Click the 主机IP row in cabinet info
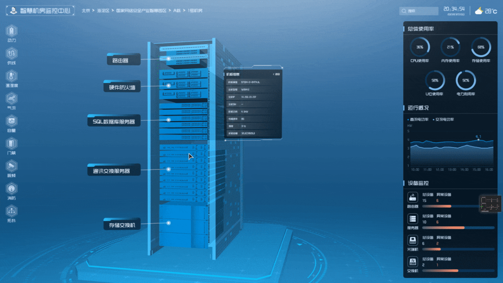This screenshot has height=283, width=503. (x=253, y=97)
